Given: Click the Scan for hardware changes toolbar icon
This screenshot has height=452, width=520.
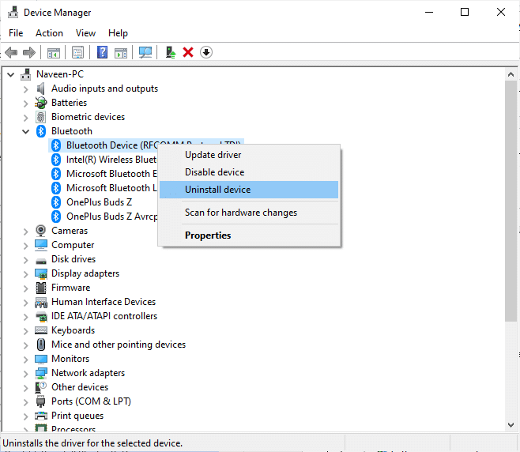Looking at the screenshot, I should click(x=145, y=52).
